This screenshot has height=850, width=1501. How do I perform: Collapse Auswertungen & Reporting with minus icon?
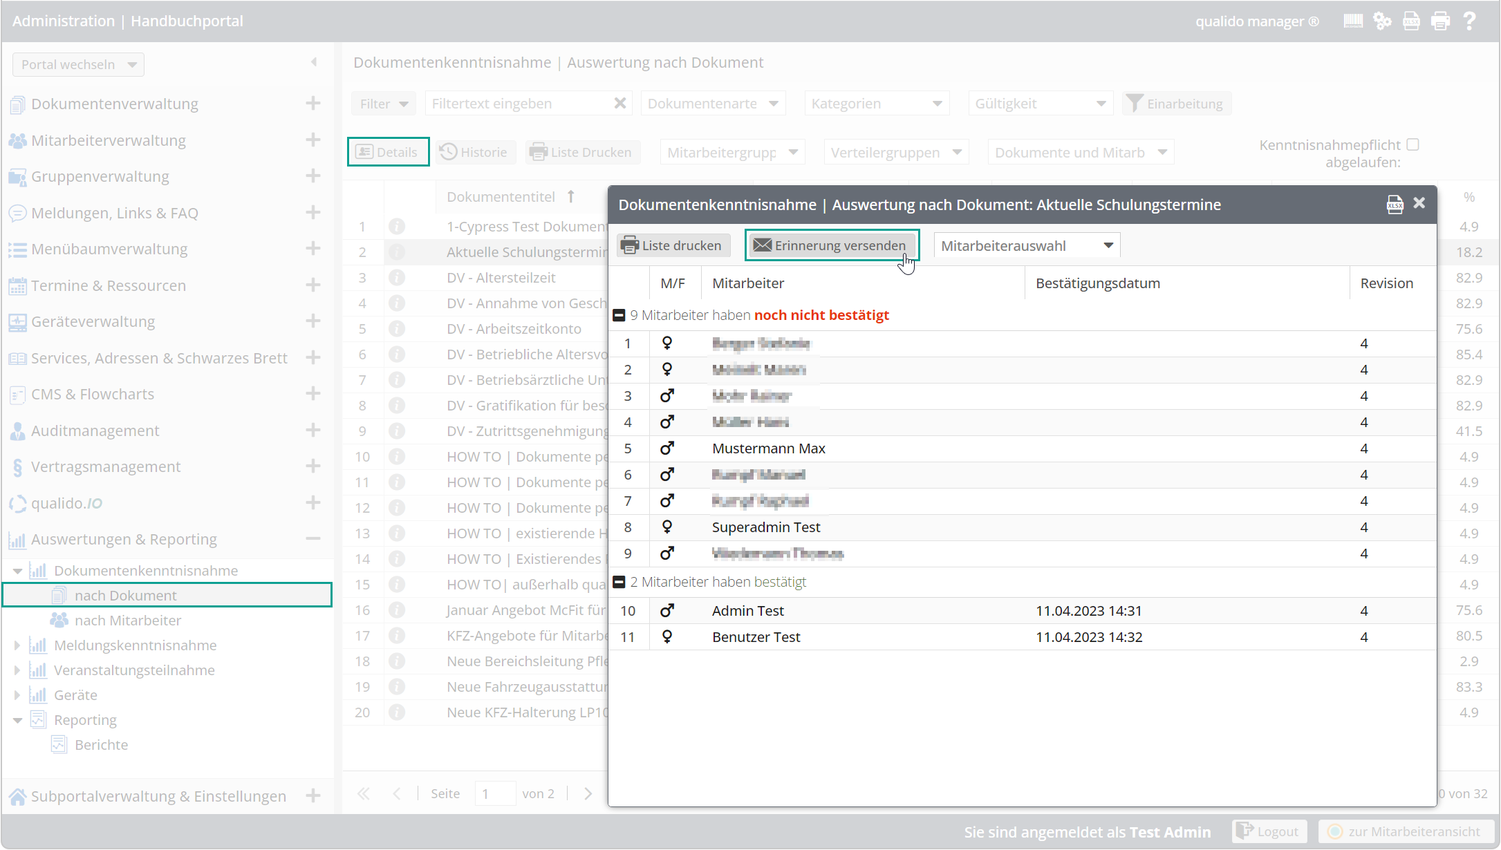click(x=313, y=538)
